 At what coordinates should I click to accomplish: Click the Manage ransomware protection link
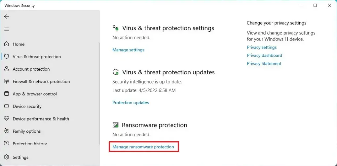[143, 147]
